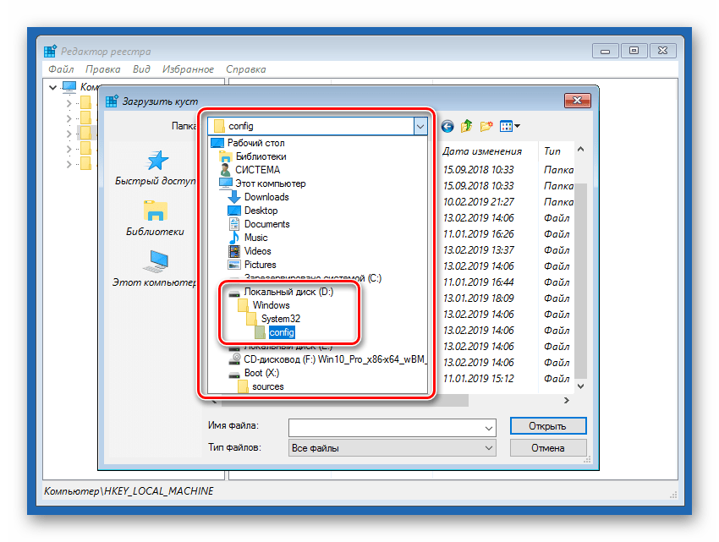Click horizontal scroll right arrow in file list
The height and width of the screenshot is (542, 719).
coord(567,400)
